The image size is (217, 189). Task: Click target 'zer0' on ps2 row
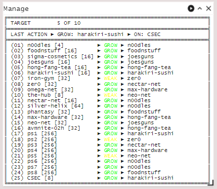tap(134, 140)
